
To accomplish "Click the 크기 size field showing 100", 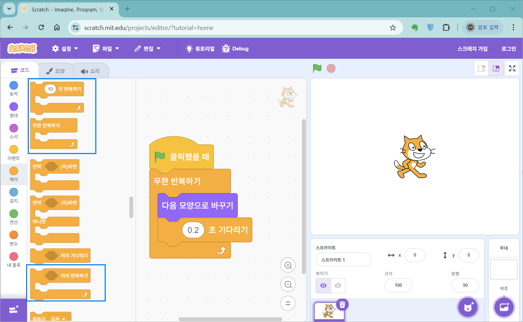I will (398, 285).
